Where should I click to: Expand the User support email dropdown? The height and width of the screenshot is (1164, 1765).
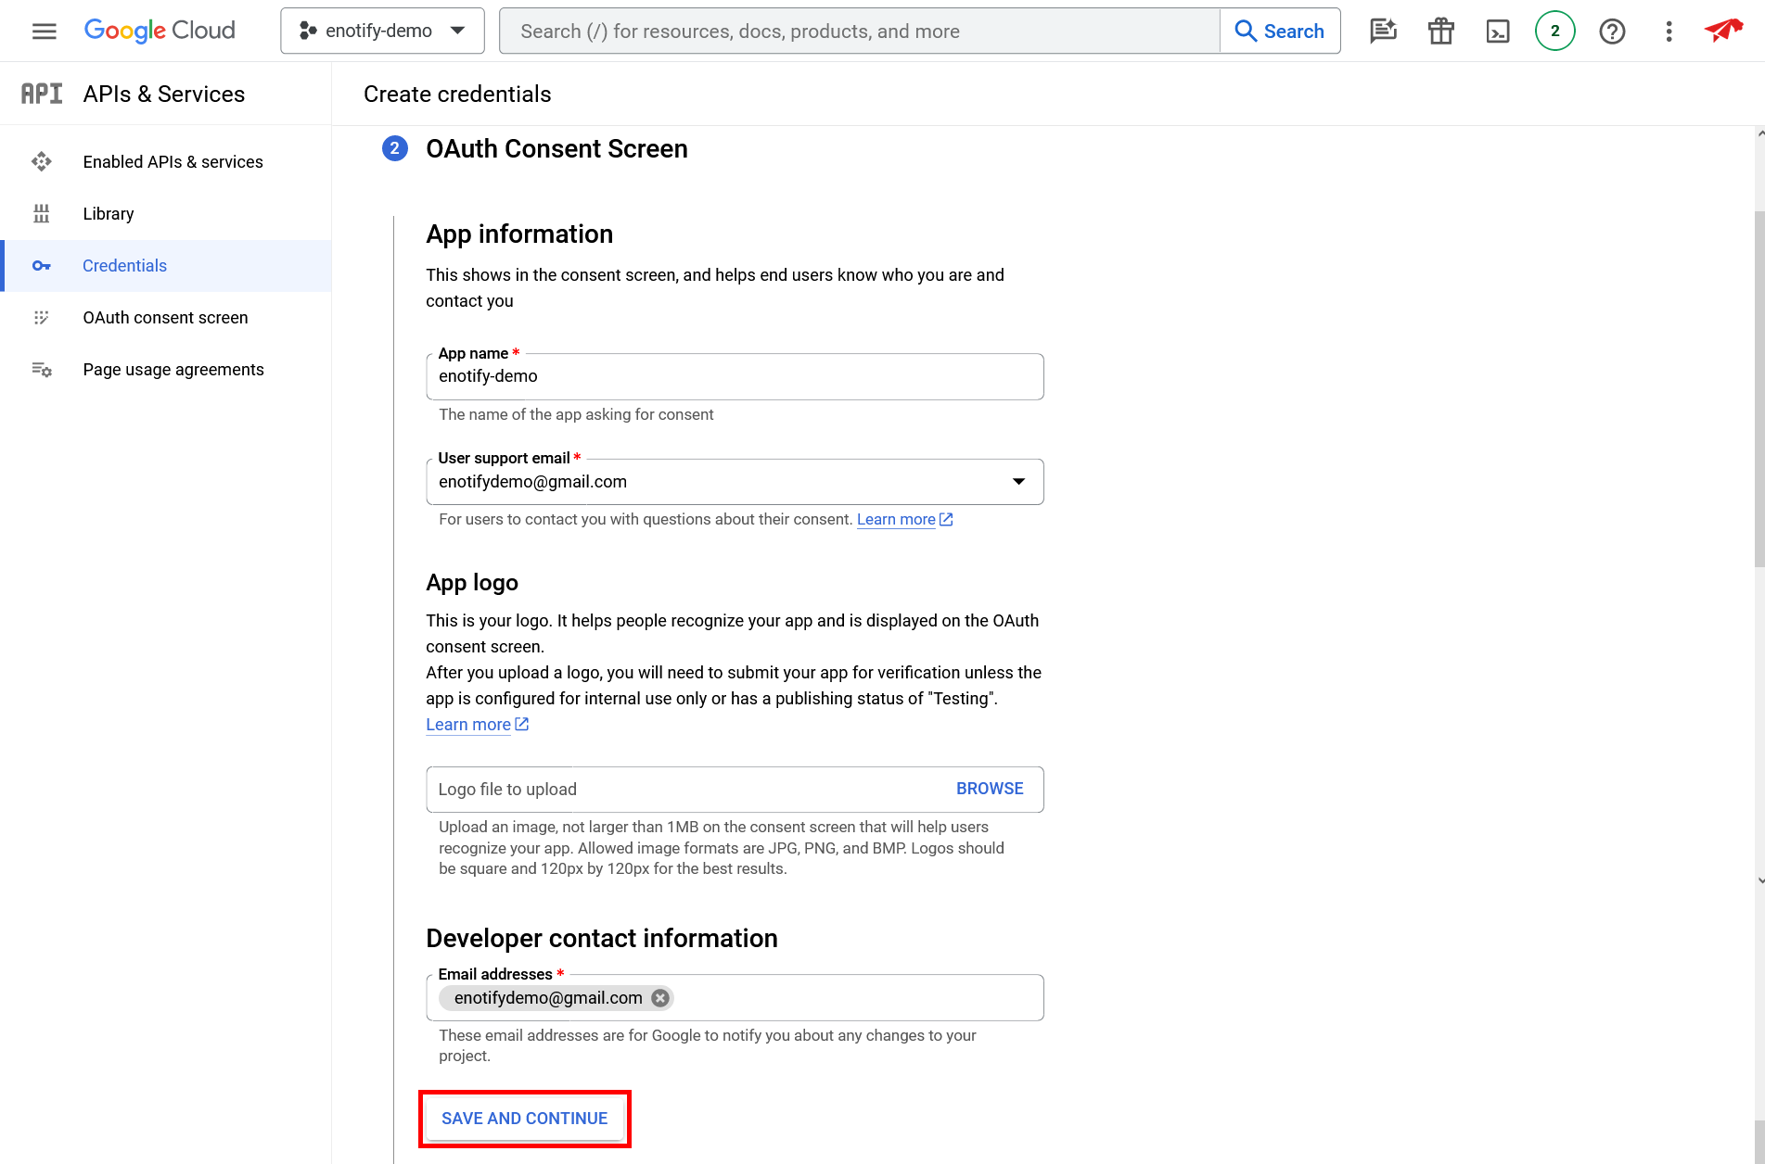(x=1018, y=482)
